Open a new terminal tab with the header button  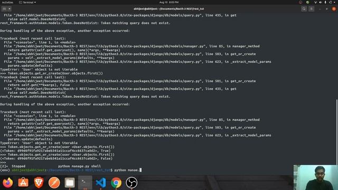[4, 9]
